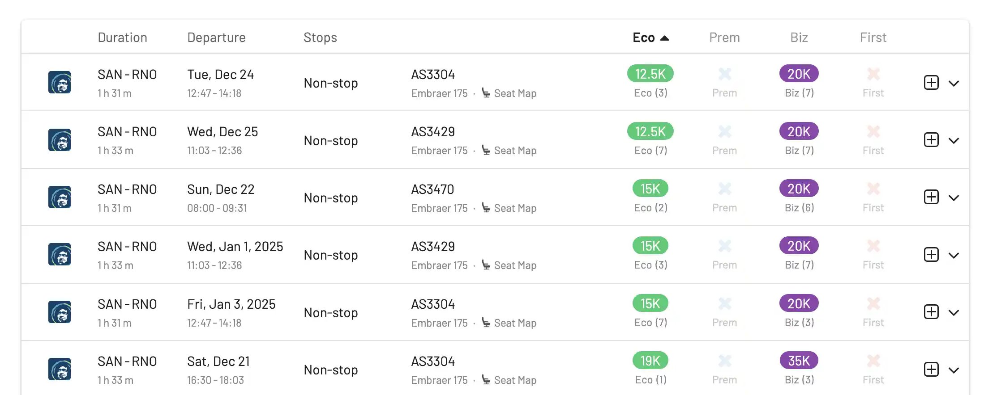Screen dimensions: 984x395
Task: Expand the Wed, Jan 1, 2025 flight chevron
Action: pyautogui.click(x=954, y=256)
